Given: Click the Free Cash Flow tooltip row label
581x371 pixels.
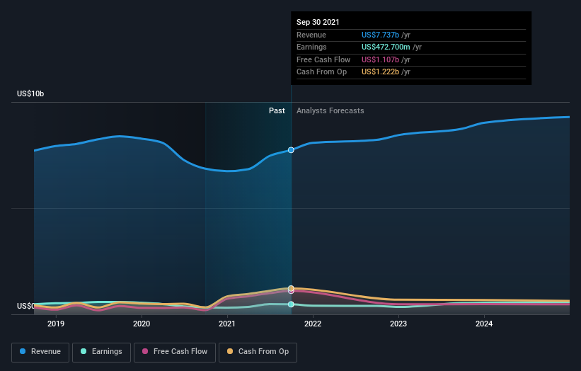Looking at the screenshot, I should coord(323,59).
